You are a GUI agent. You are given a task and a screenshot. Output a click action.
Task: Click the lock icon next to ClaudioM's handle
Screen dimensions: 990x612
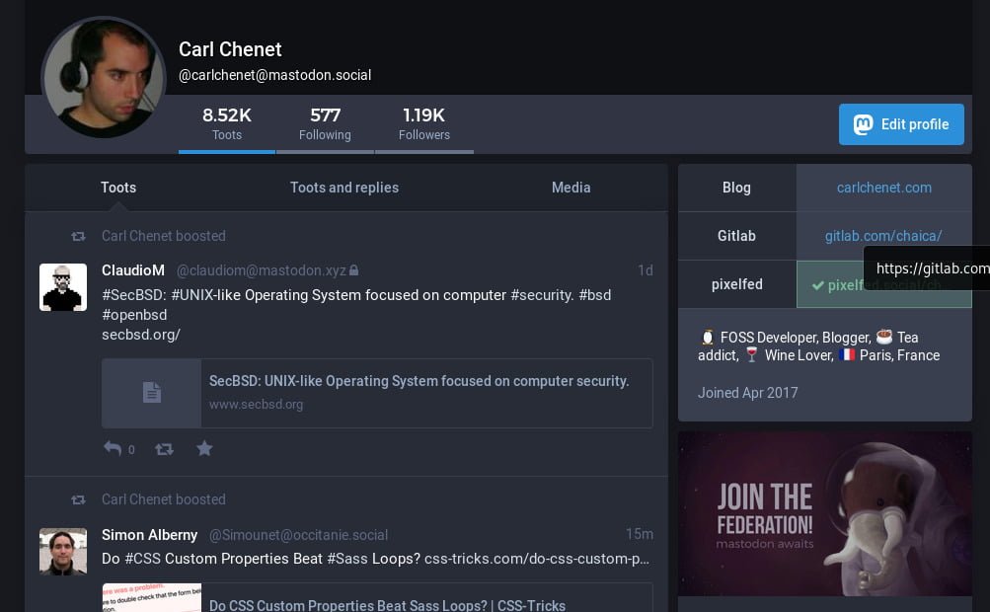354,270
